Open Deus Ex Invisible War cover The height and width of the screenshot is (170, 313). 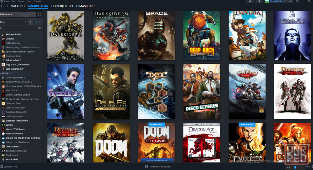click(x=66, y=92)
